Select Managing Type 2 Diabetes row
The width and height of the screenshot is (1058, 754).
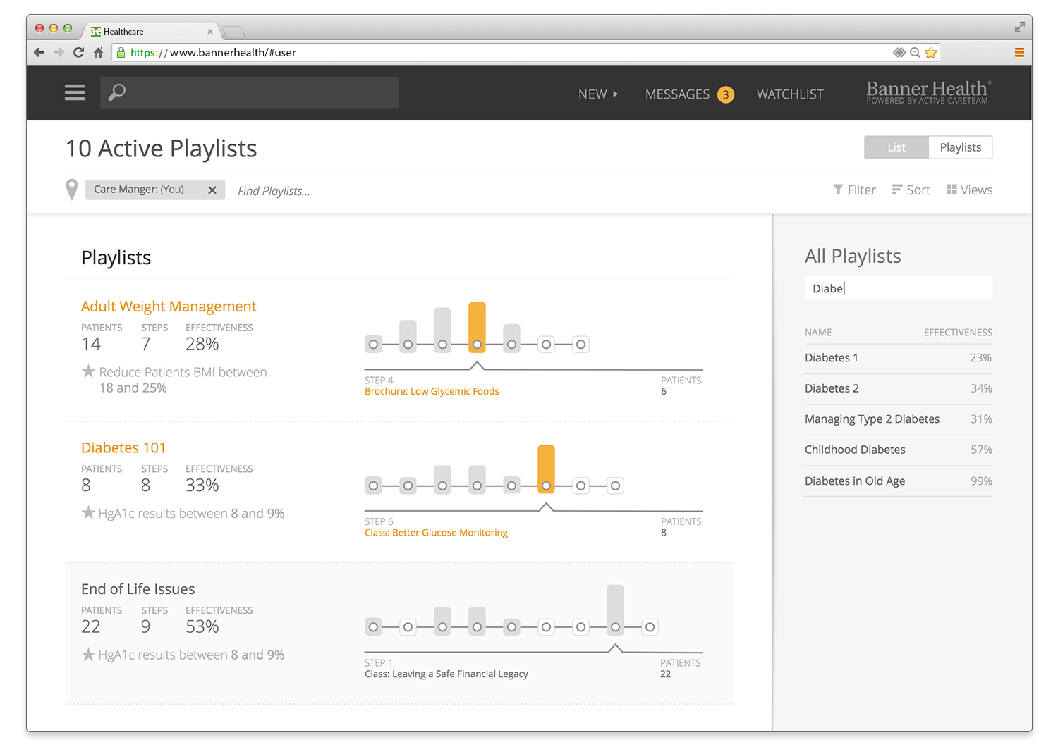tap(899, 419)
